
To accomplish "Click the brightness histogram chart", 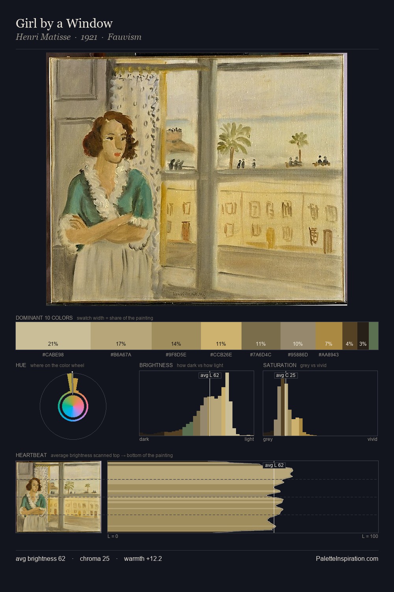I will (x=197, y=403).
